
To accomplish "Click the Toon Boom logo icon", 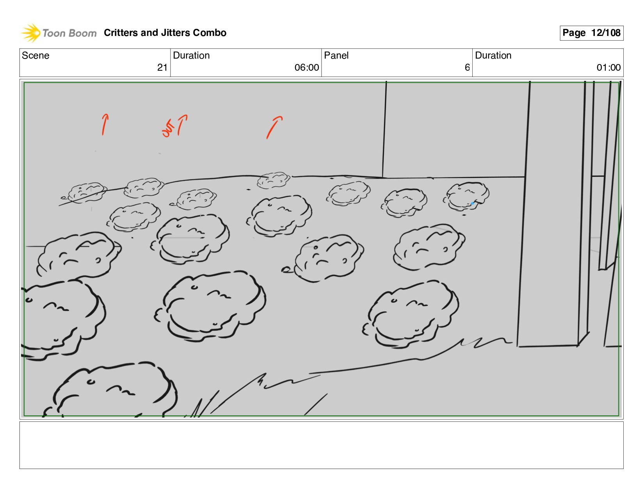I will pyautogui.click(x=31, y=33).
